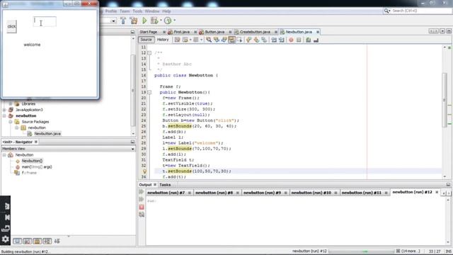
Task: Open the First.java editor tab
Action: coord(181,32)
